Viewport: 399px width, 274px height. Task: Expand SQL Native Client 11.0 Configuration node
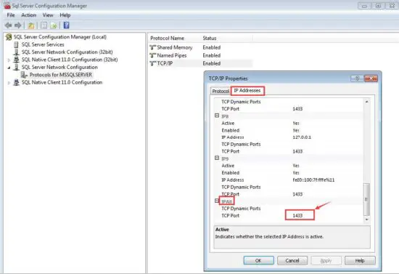point(9,83)
